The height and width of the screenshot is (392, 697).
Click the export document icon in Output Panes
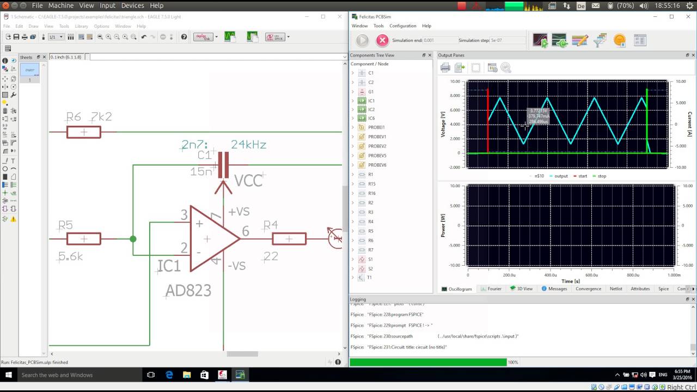pyautogui.click(x=460, y=68)
